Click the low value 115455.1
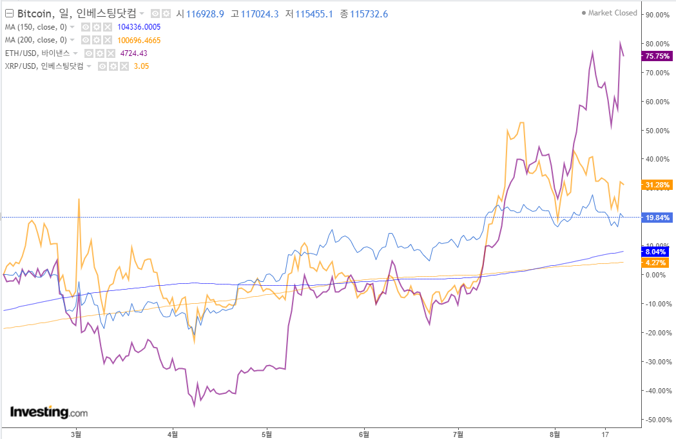676x439 pixels. click(x=314, y=14)
